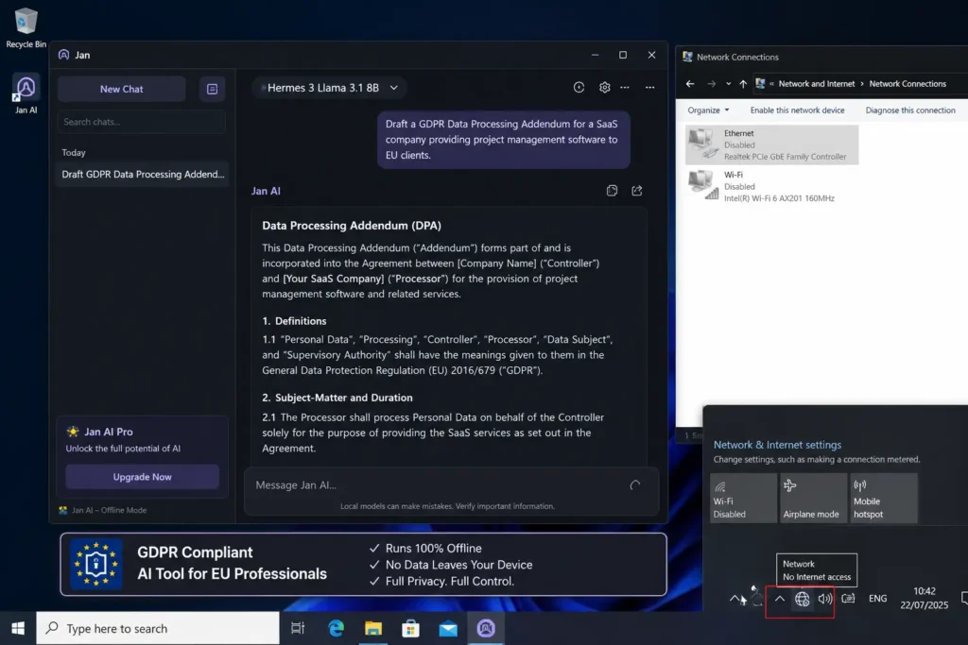Click the user prompt message bubble
Viewport: 968px width, 645px height.
tap(504, 140)
